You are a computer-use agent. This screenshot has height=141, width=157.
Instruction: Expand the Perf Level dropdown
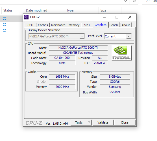coord(129,36)
